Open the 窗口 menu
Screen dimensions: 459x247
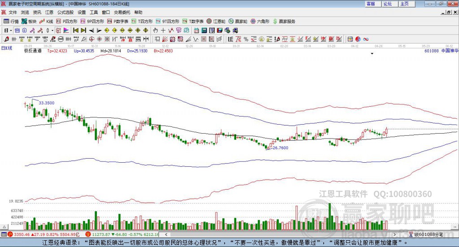click(106, 12)
